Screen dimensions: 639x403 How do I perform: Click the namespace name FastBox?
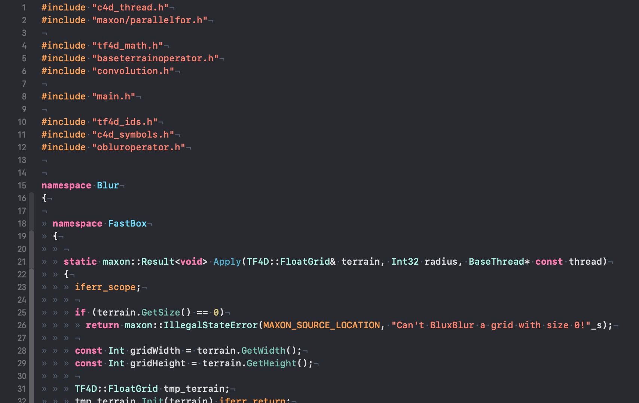pos(128,224)
